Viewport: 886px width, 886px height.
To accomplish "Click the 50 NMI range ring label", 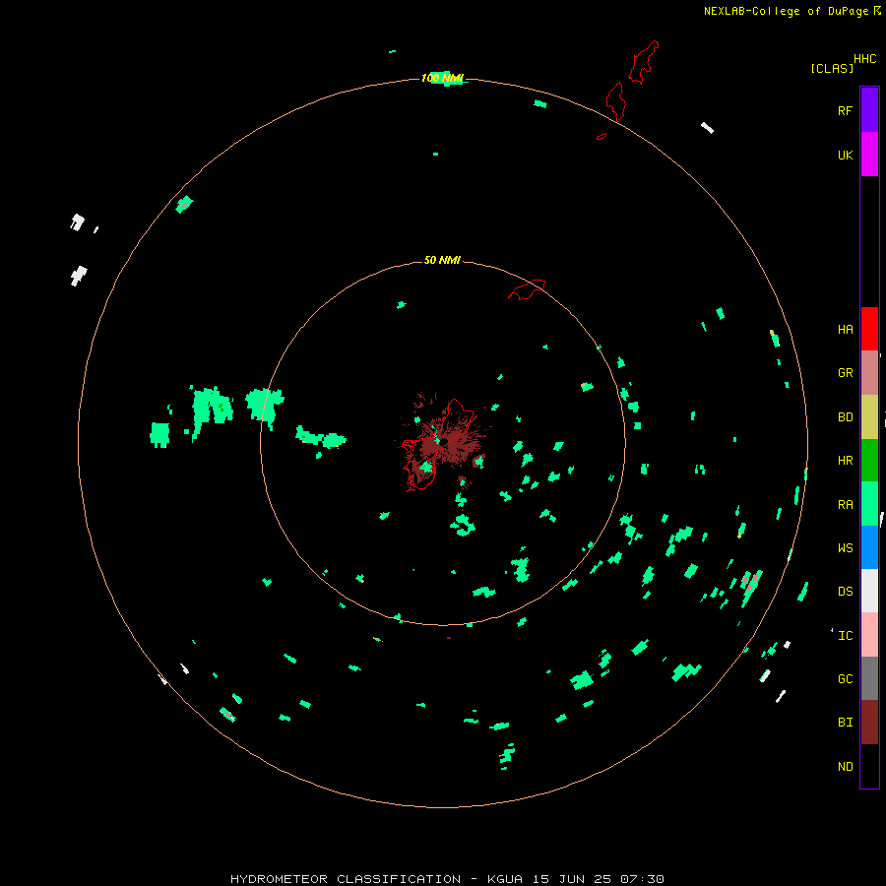I will (x=442, y=260).
